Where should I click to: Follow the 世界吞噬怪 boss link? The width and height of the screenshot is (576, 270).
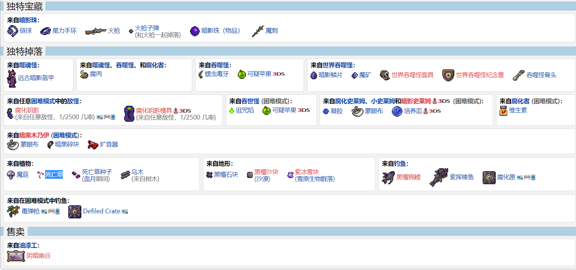click(337, 65)
